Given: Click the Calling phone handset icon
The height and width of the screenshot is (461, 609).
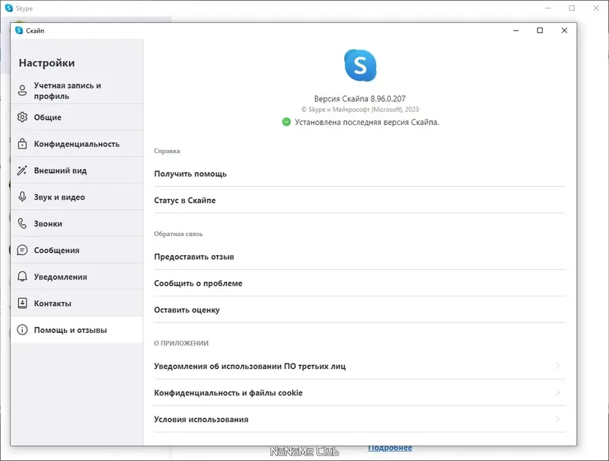Looking at the screenshot, I should (x=23, y=223).
